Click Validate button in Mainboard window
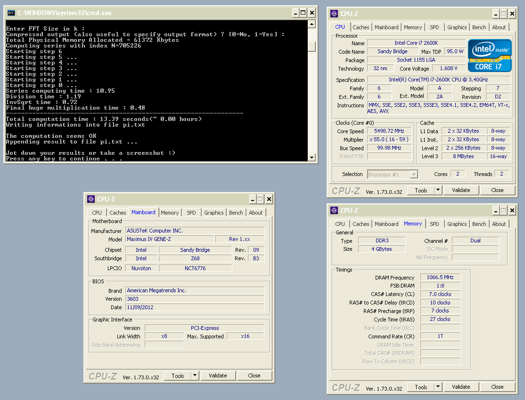Image resolution: width=525 pixels, height=400 pixels. 218,376
